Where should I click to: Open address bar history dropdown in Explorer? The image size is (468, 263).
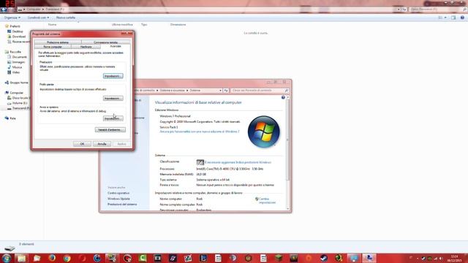point(399,9)
